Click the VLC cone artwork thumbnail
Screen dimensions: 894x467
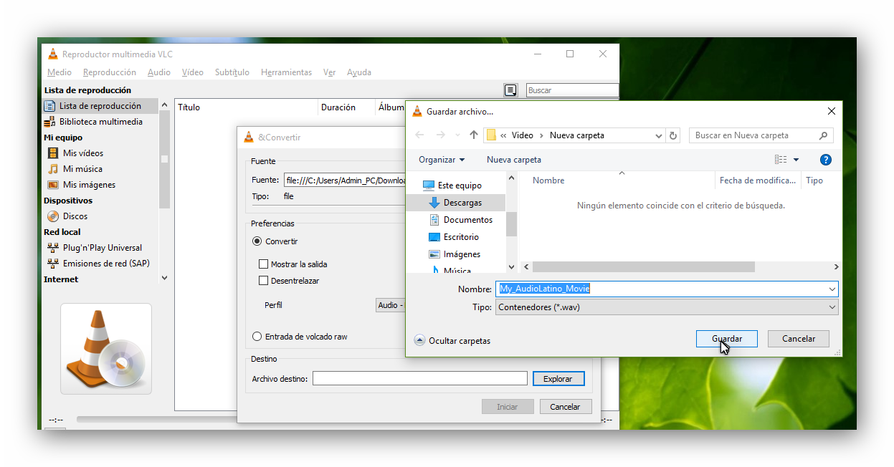(106, 349)
